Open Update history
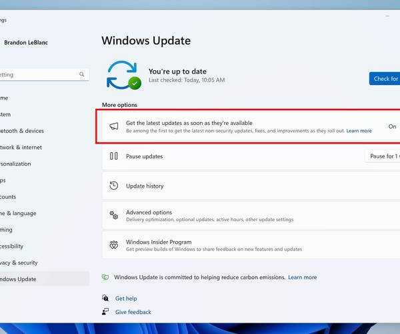 pyautogui.click(x=251, y=186)
